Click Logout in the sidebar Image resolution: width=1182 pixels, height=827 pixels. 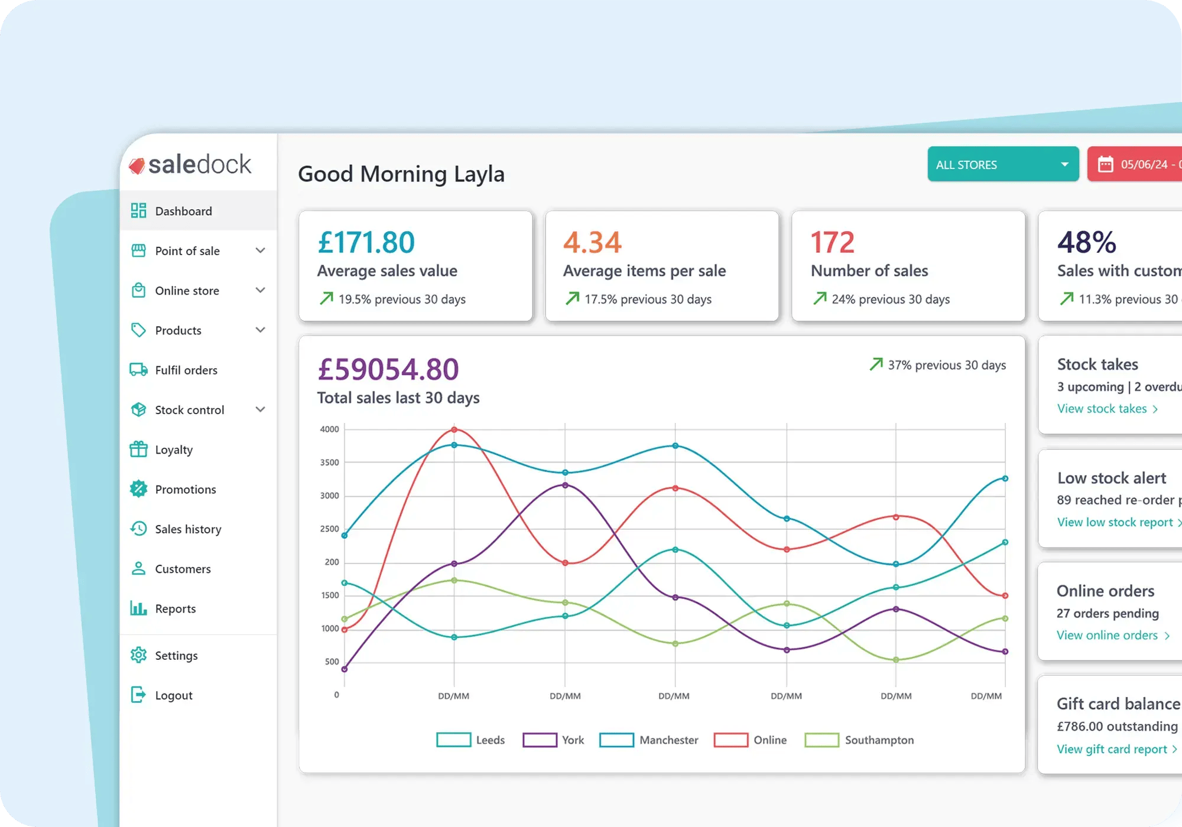173,695
